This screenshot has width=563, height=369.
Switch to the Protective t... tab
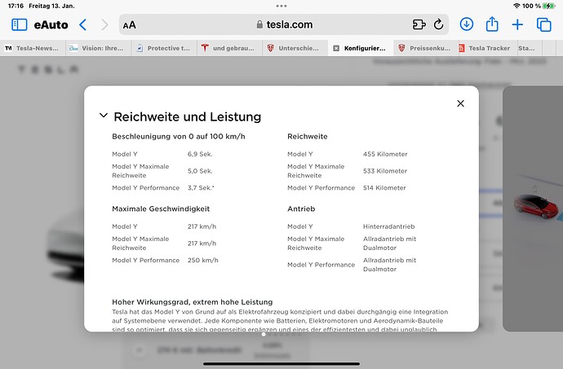[164, 48]
